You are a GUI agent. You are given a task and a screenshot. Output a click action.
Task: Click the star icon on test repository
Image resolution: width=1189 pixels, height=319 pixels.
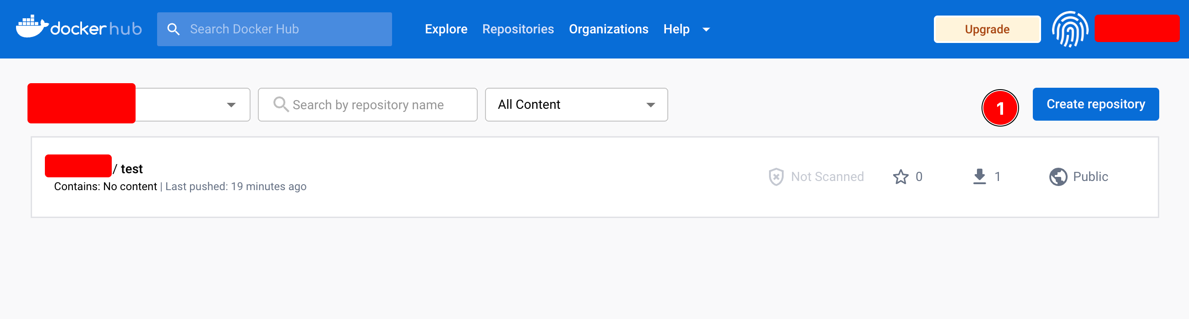click(x=900, y=177)
